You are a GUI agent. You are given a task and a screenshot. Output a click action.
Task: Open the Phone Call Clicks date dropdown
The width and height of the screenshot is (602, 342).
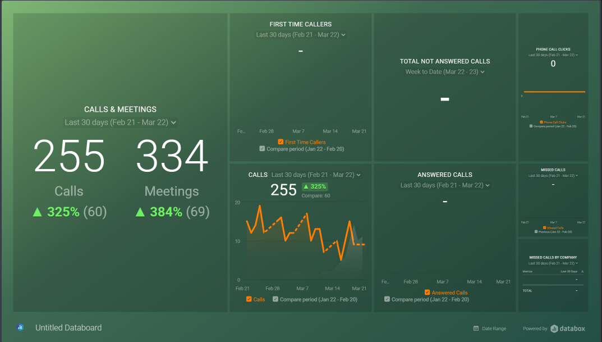click(x=577, y=55)
